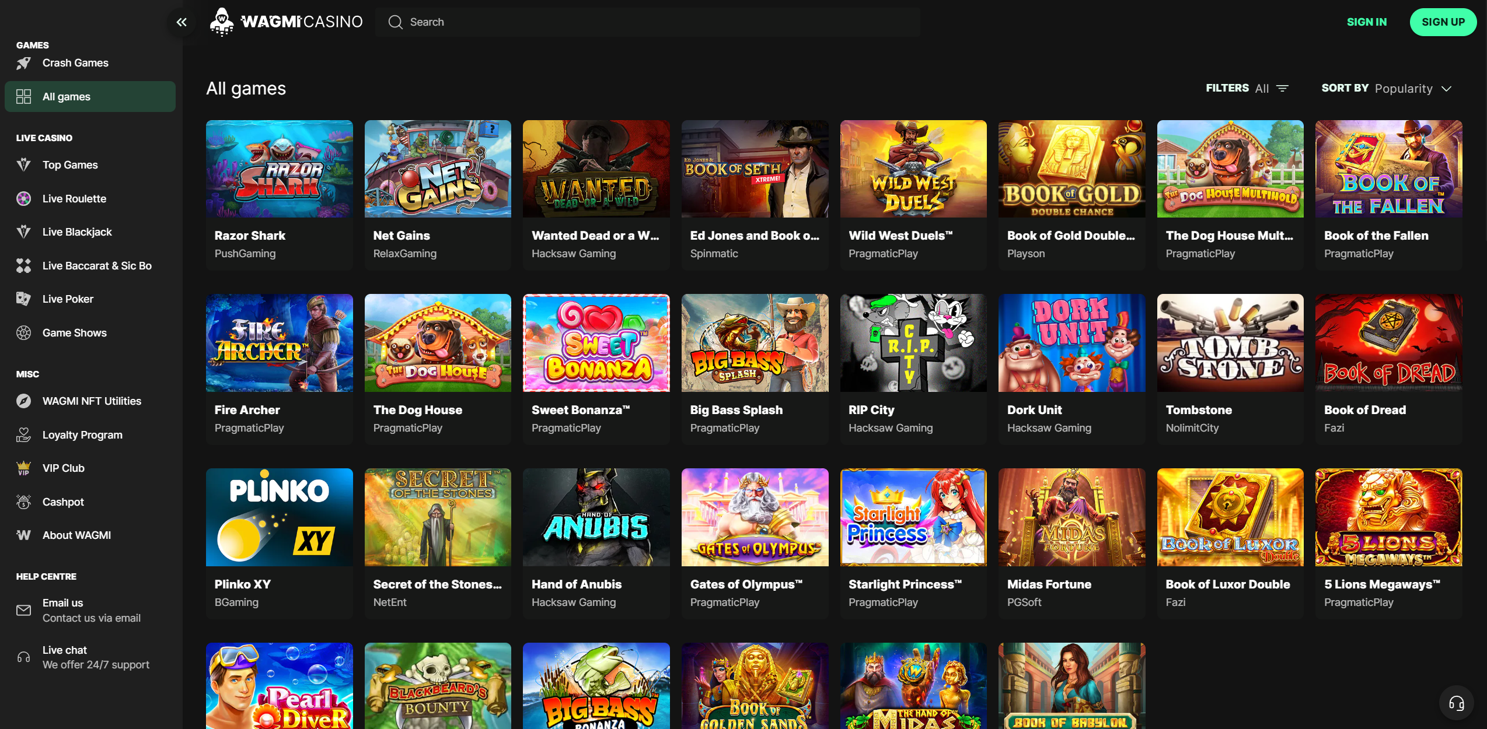Open the Gates of Olympus thumbnail
The image size is (1487, 729).
755,517
